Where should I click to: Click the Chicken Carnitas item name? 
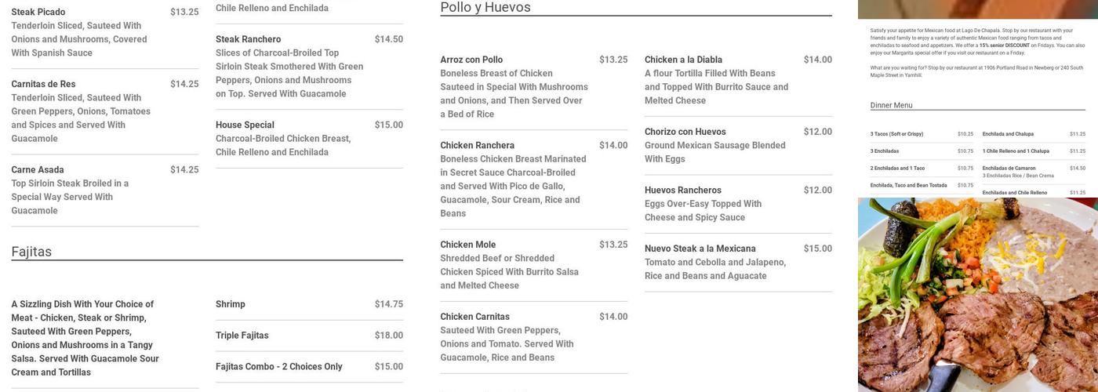tap(475, 317)
